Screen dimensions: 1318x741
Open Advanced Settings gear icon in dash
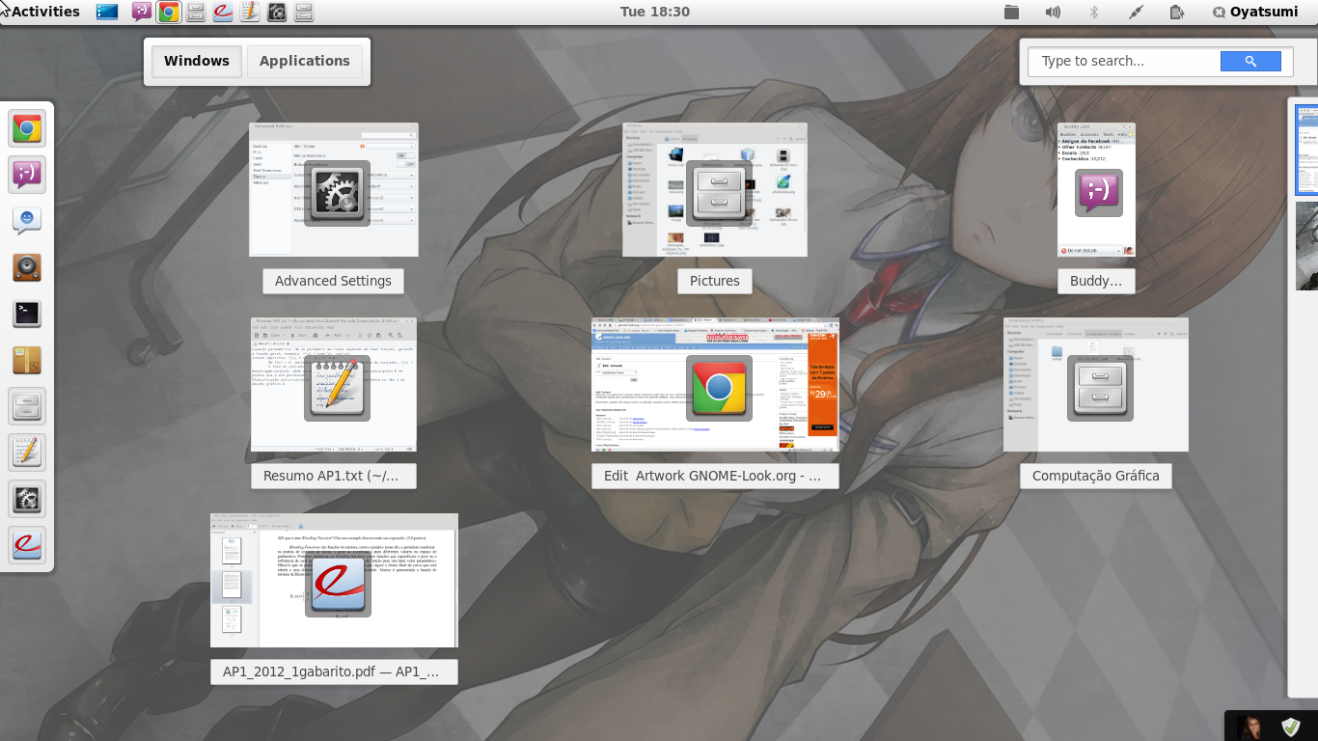click(27, 499)
